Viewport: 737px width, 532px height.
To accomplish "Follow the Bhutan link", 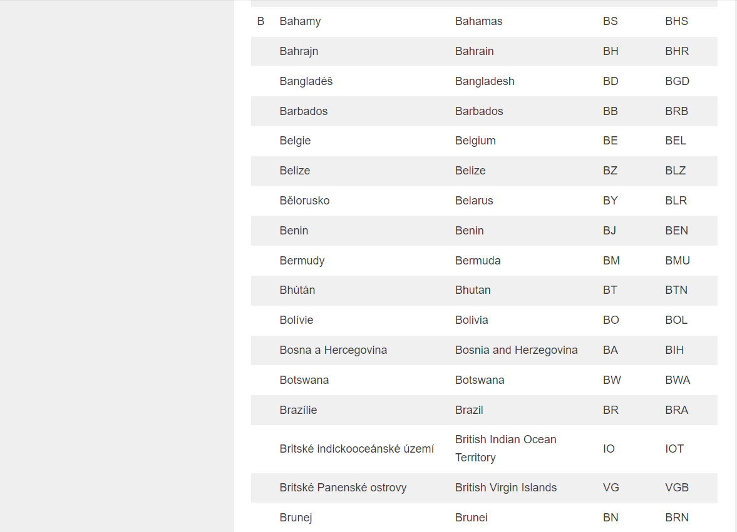I will 472,290.
